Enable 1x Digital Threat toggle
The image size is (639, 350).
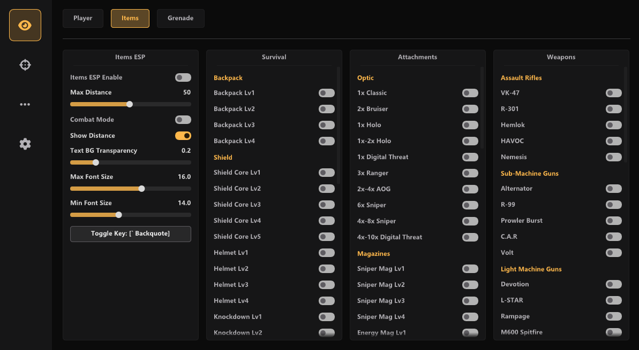[x=470, y=157]
